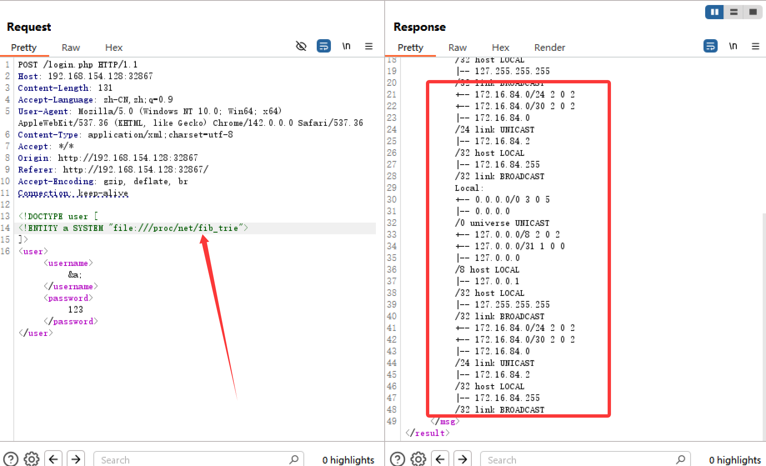Open Request panel hamburger options menu
Viewport: 766px width, 466px height.
coord(369,46)
